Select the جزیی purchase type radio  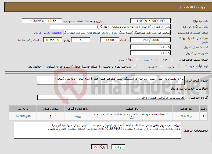(178, 66)
